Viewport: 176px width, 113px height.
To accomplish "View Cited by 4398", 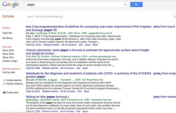I will [x=33, y=68].
